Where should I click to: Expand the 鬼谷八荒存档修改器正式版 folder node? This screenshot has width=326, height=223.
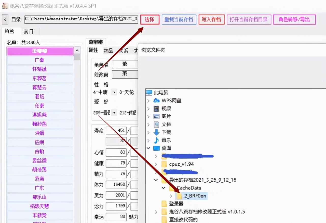click(156, 212)
